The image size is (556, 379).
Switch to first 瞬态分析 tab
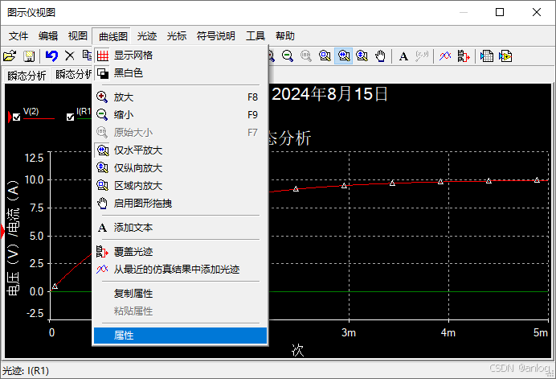click(x=27, y=76)
